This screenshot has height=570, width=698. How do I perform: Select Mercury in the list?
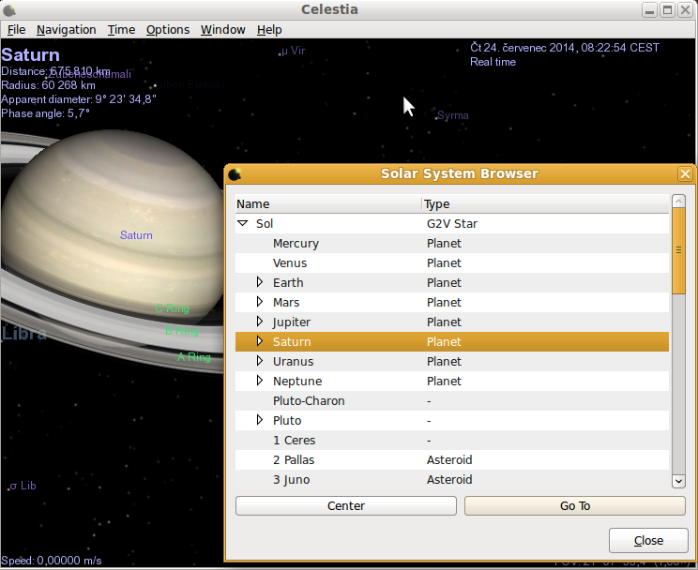(x=452, y=244)
